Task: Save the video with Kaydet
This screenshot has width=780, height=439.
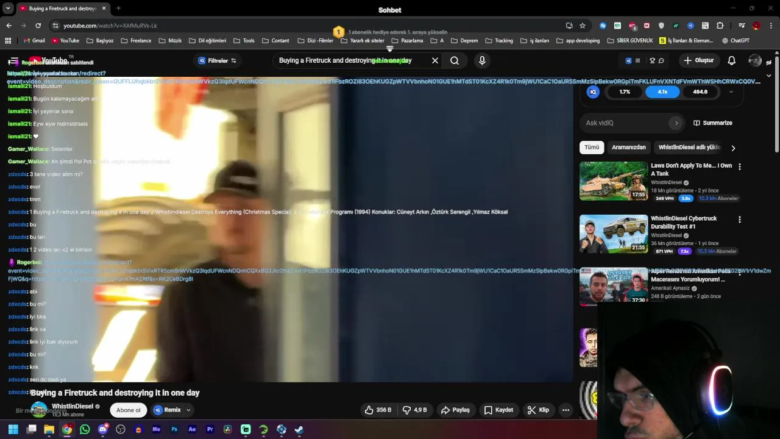Action: (498, 410)
